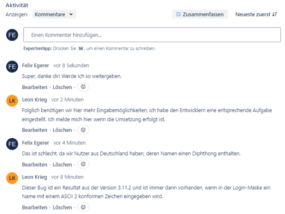Click the 'vor 8 Sekunden' timestamp
The width and height of the screenshot is (285, 214).
pyautogui.click(x=71, y=65)
